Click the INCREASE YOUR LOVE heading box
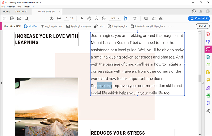 47,39
